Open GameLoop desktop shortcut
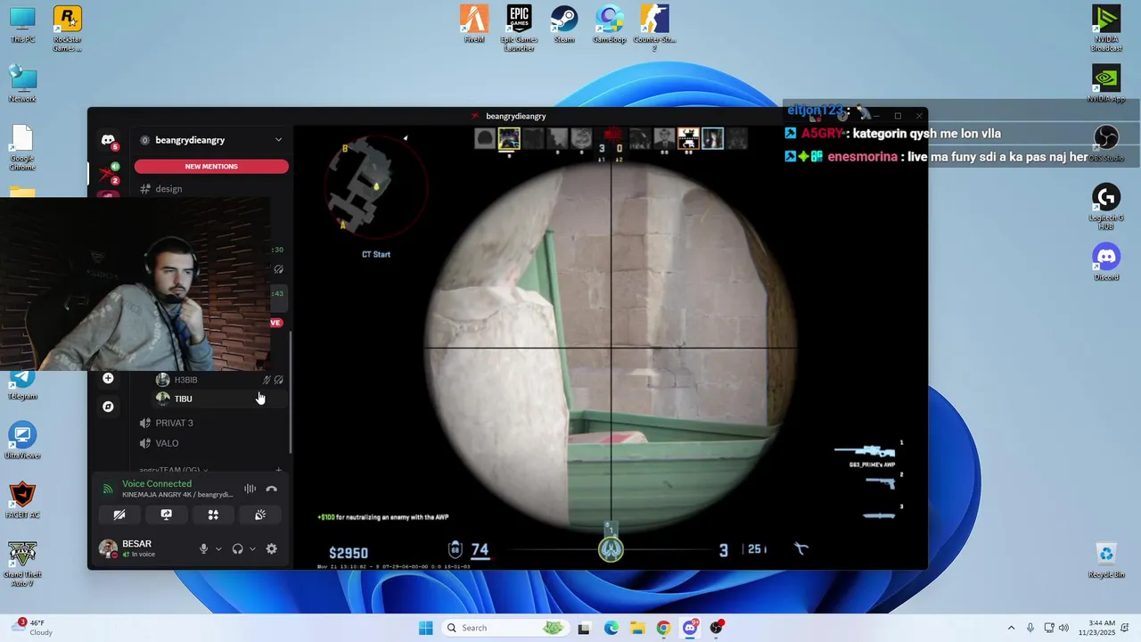Screen dimensions: 1141x642 pyautogui.click(x=610, y=24)
